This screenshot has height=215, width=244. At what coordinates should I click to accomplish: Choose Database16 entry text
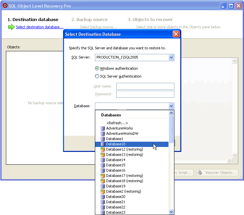coord(116,170)
